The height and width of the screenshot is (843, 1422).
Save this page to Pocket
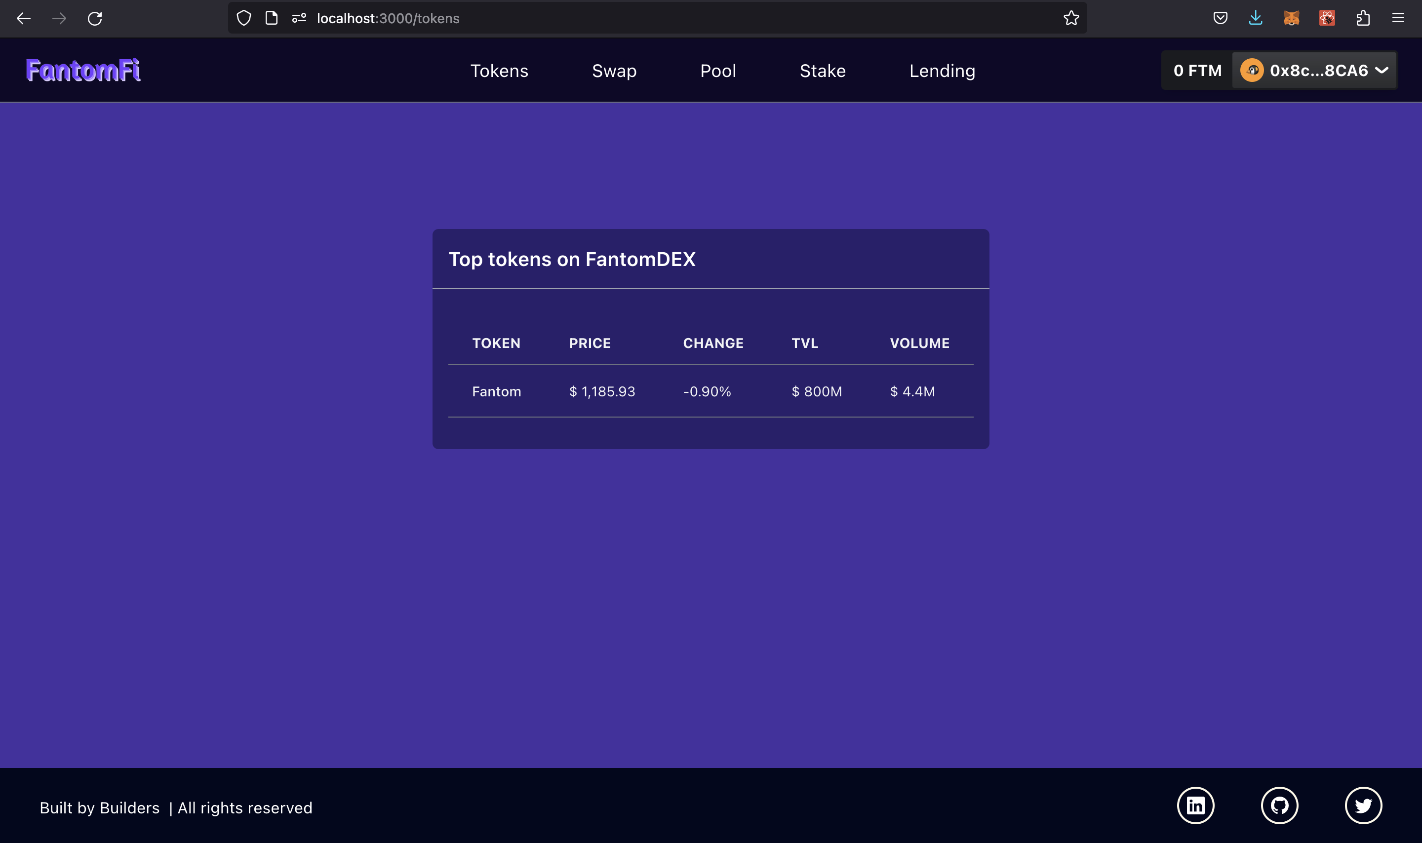point(1220,18)
